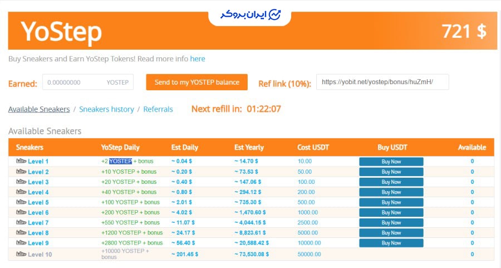Click the Est Yearly column header
Screen dimensions: 501x268
(249, 148)
